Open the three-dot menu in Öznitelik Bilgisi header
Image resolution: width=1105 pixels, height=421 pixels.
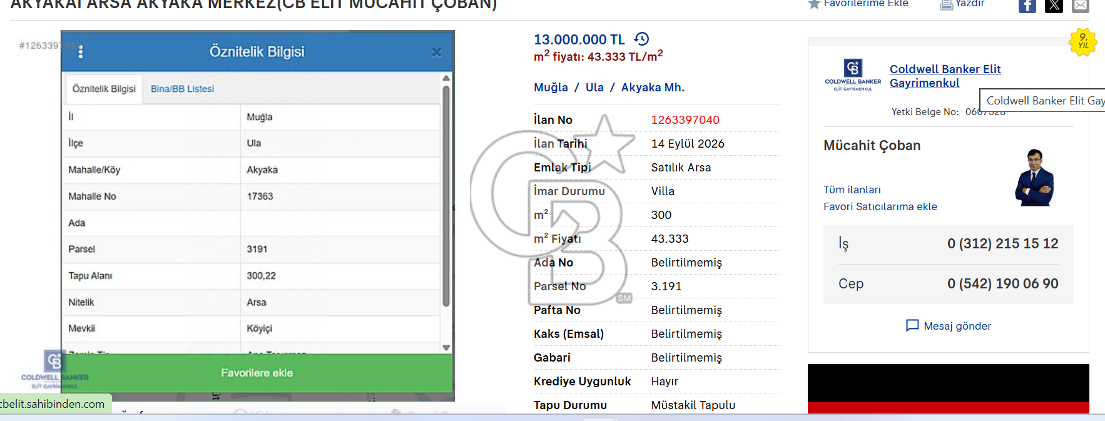[x=80, y=52]
